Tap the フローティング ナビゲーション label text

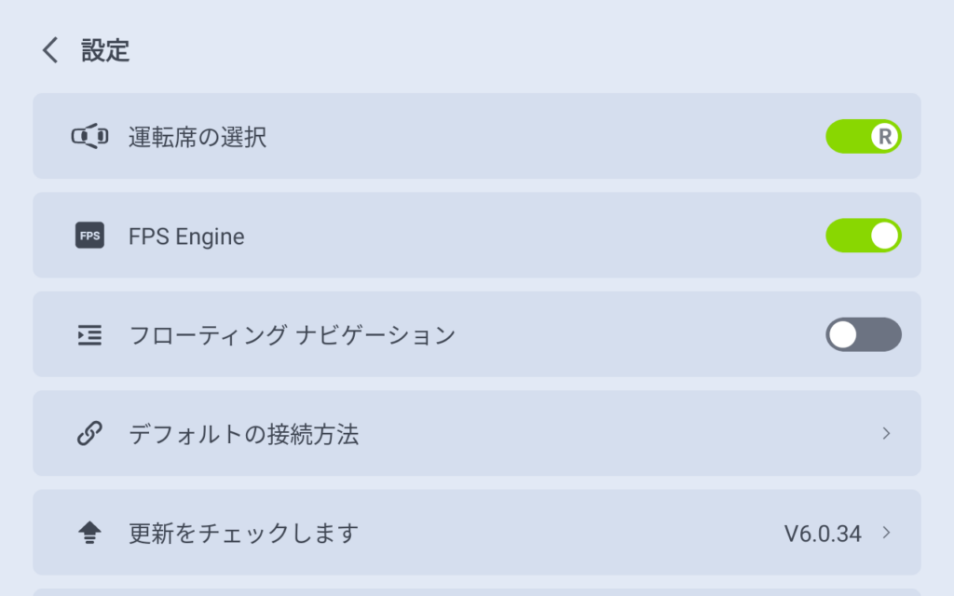(292, 335)
